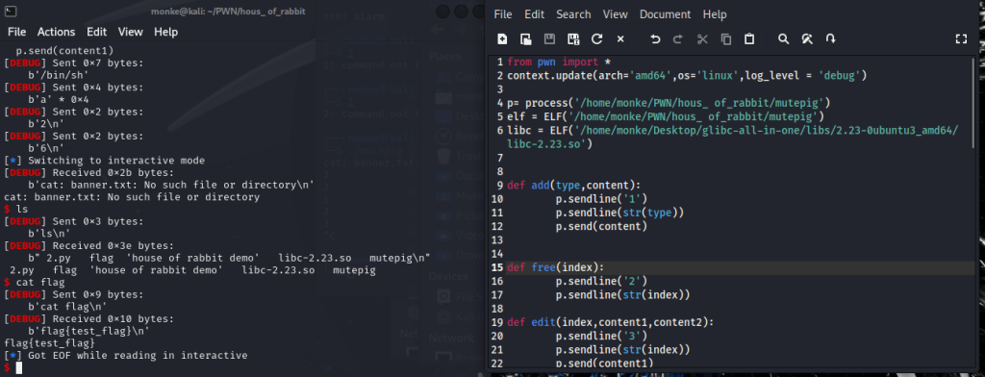Click the 'libc = ELF(' line in the editor
Image resolution: width=985 pixels, height=377 pixels.
click(733, 137)
